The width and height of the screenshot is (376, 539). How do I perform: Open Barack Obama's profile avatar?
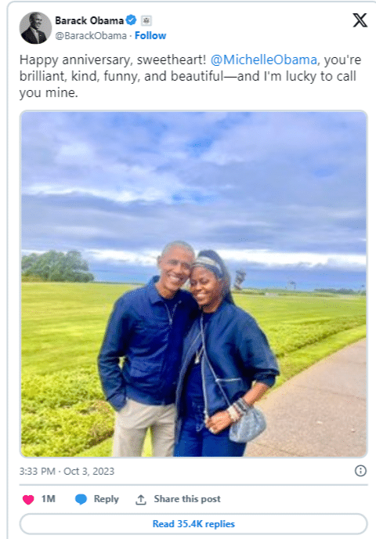[x=35, y=28]
